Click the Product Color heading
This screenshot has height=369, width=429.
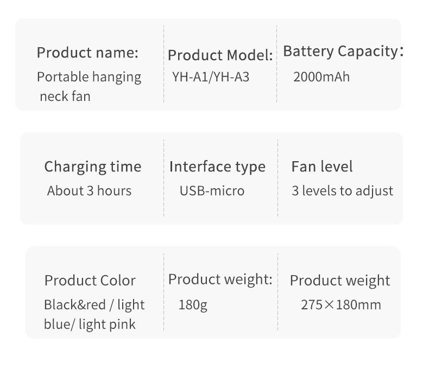coord(90,281)
